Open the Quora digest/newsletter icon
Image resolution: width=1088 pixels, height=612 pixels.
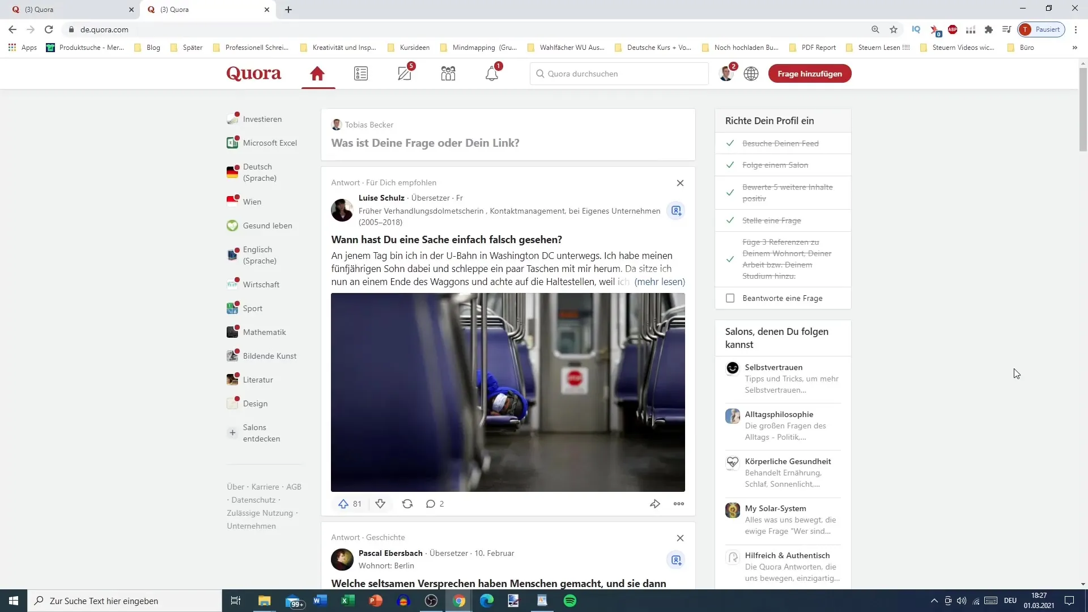361,73
